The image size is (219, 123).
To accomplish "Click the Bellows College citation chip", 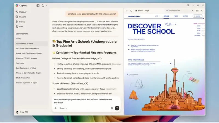I will 116,64.
